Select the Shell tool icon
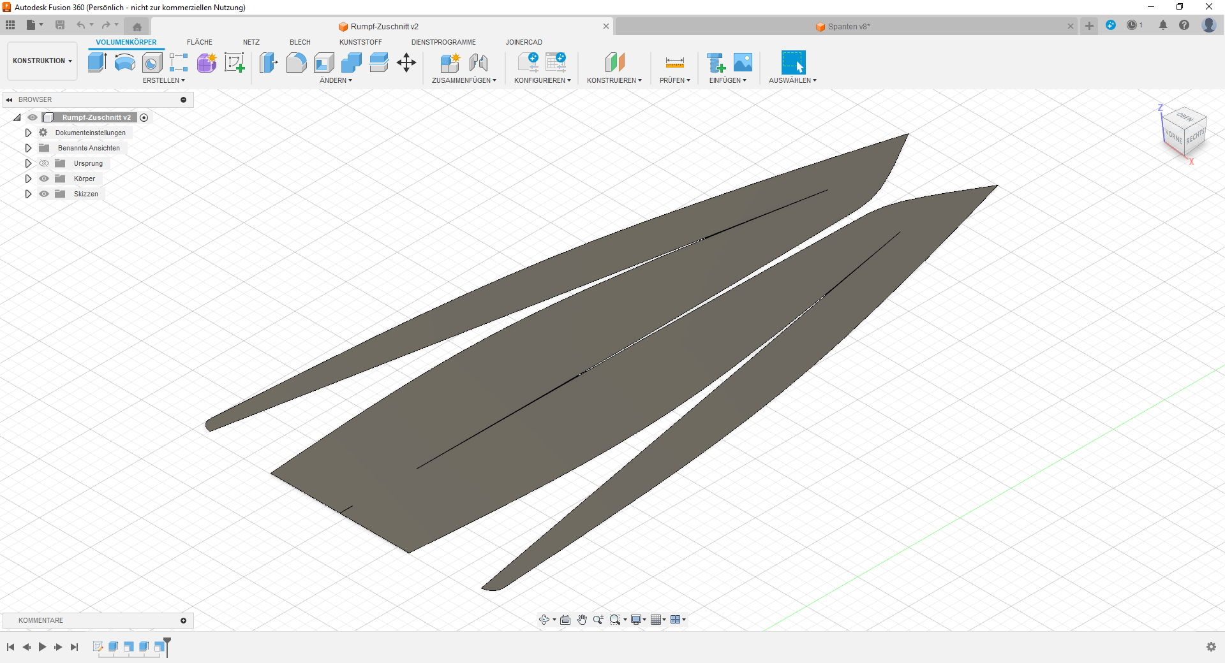This screenshot has width=1225, height=663. coord(324,62)
